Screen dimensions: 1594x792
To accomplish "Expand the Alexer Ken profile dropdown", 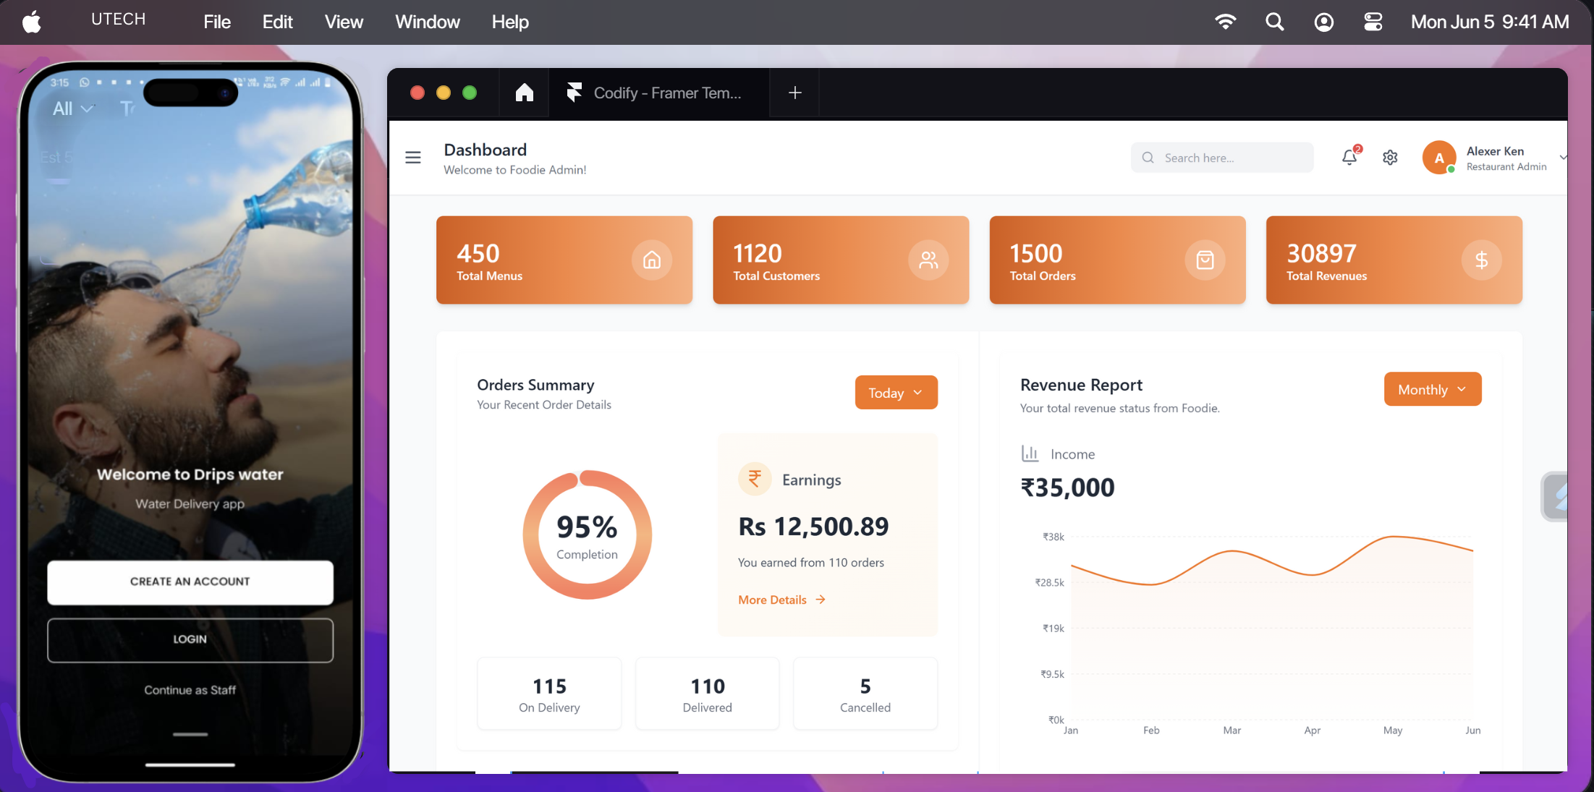I will (x=1563, y=158).
